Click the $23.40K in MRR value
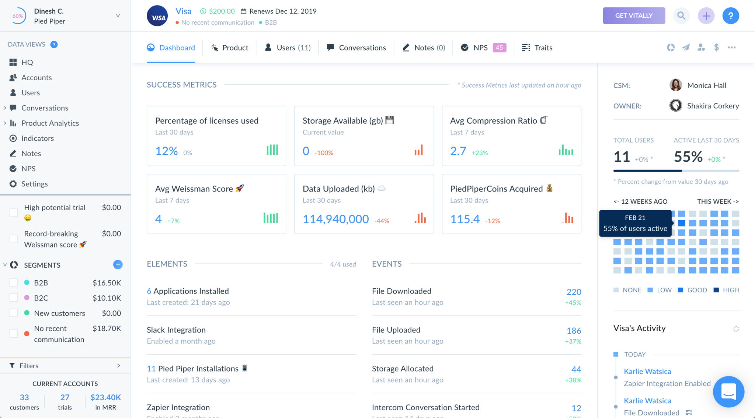Viewport: 755px width, 418px height. click(106, 397)
